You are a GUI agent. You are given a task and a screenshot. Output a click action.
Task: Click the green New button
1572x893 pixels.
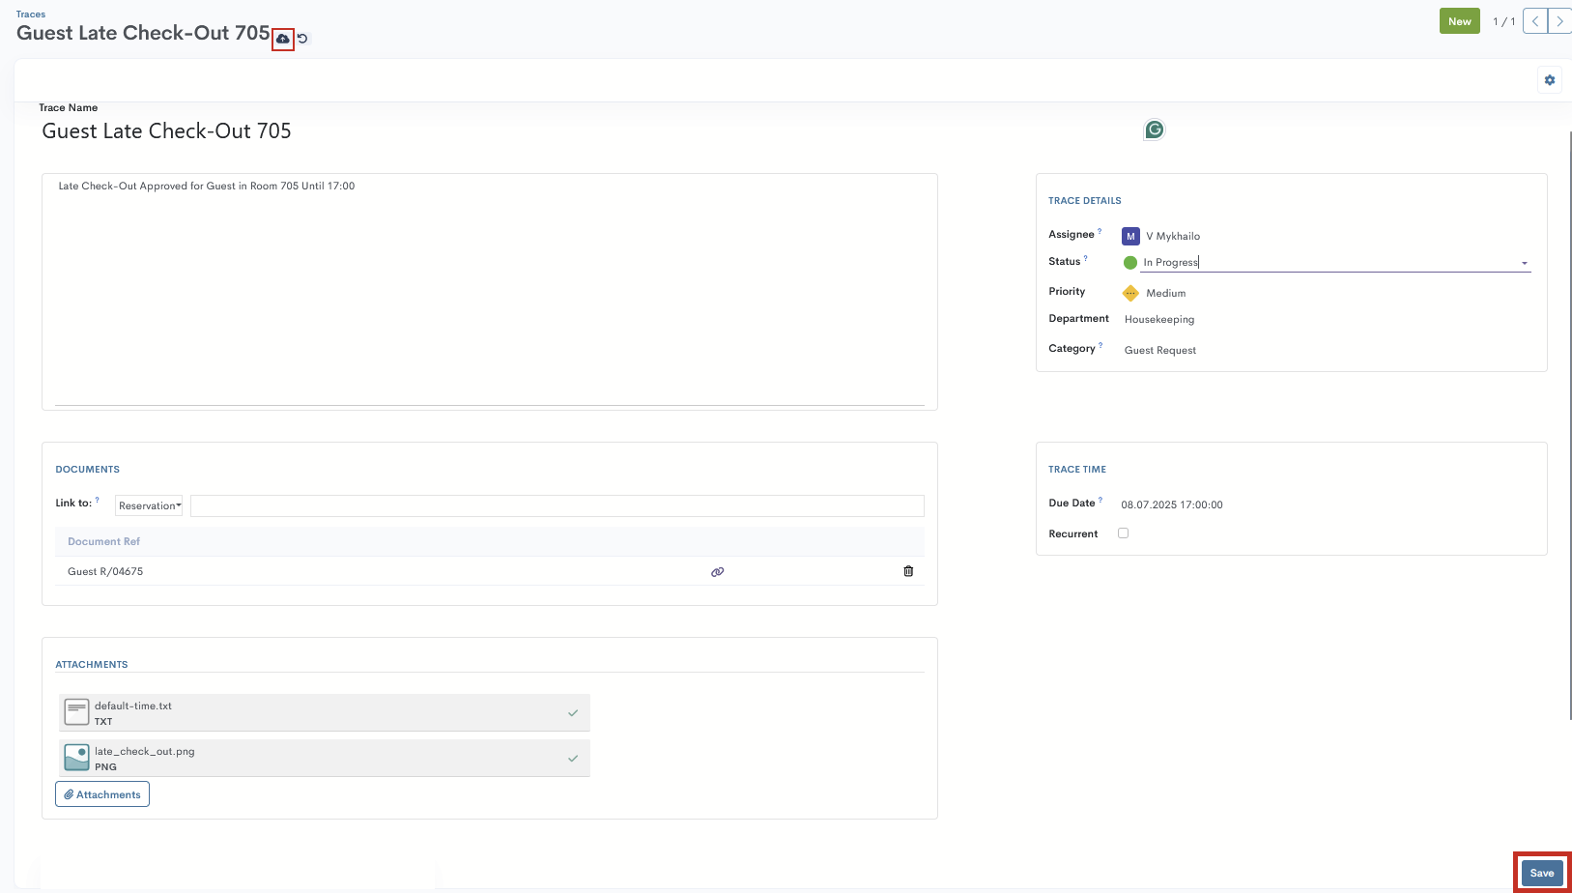pyautogui.click(x=1459, y=21)
